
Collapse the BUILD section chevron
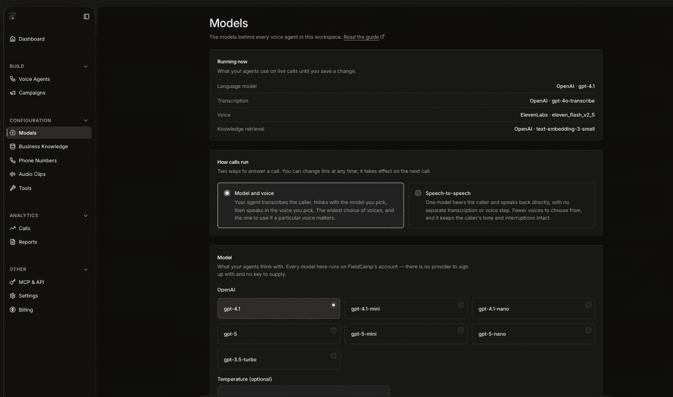pyautogui.click(x=85, y=66)
